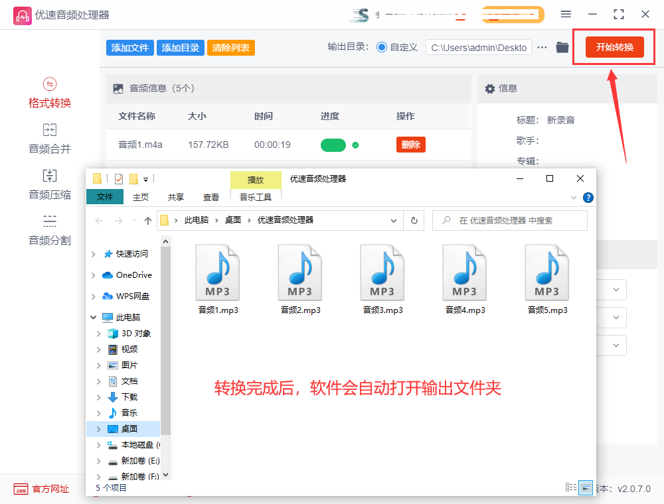Click the 添加文件 button
The width and height of the screenshot is (664, 504).
[x=130, y=48]
